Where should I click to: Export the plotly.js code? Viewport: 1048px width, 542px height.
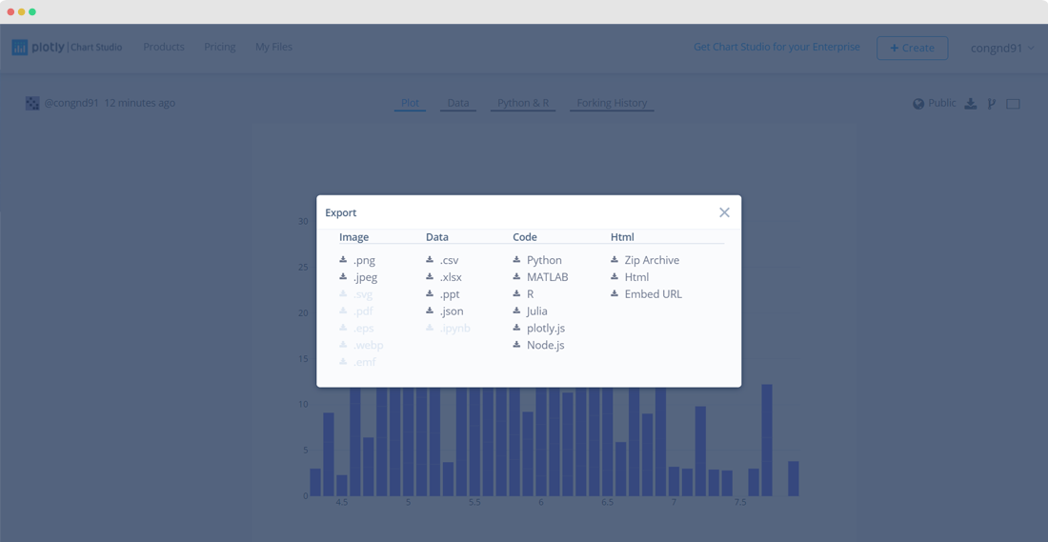click(x=538, y=328)
